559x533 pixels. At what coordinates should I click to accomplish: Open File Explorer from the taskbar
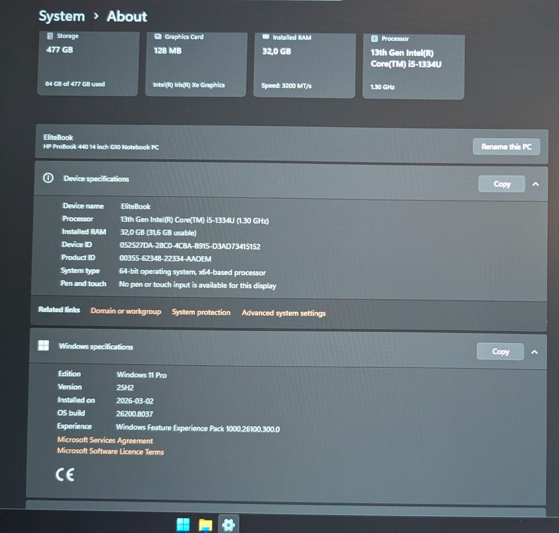tap(206, 525)
